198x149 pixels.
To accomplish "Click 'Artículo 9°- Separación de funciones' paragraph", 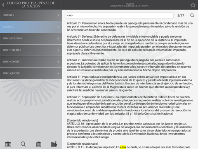I will coord(130,105).
